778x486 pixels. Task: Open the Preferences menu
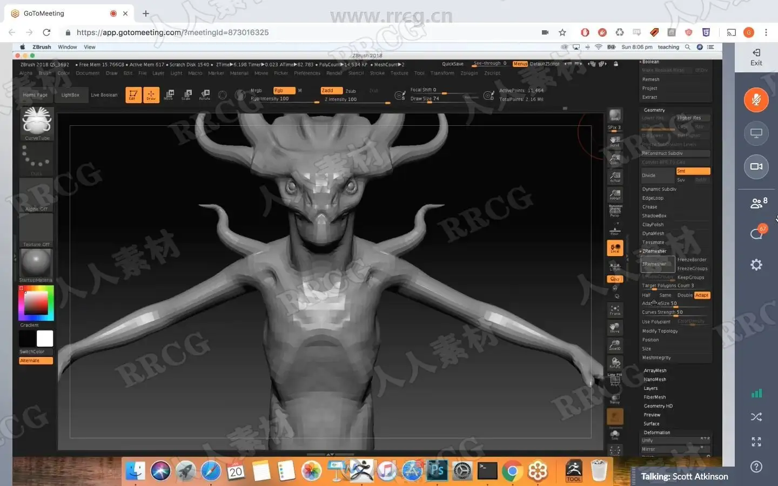tap(307, 73)
